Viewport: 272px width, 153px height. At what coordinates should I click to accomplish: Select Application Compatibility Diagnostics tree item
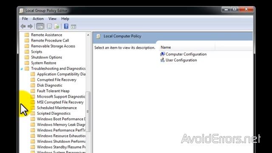(61, 74)
